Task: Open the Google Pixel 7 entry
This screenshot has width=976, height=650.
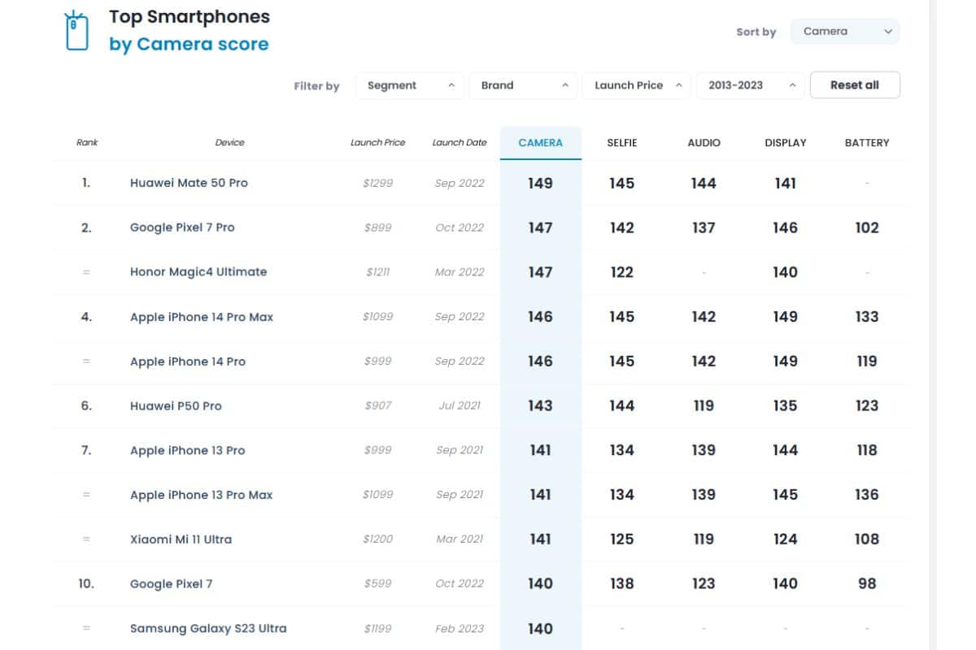Action: (172, 584)
